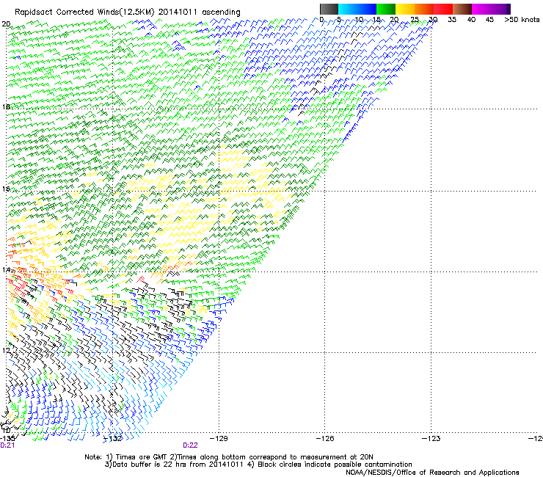543x477 pixels.
Task: Click legend tick label '40'
Action: [x=471, y=19]
